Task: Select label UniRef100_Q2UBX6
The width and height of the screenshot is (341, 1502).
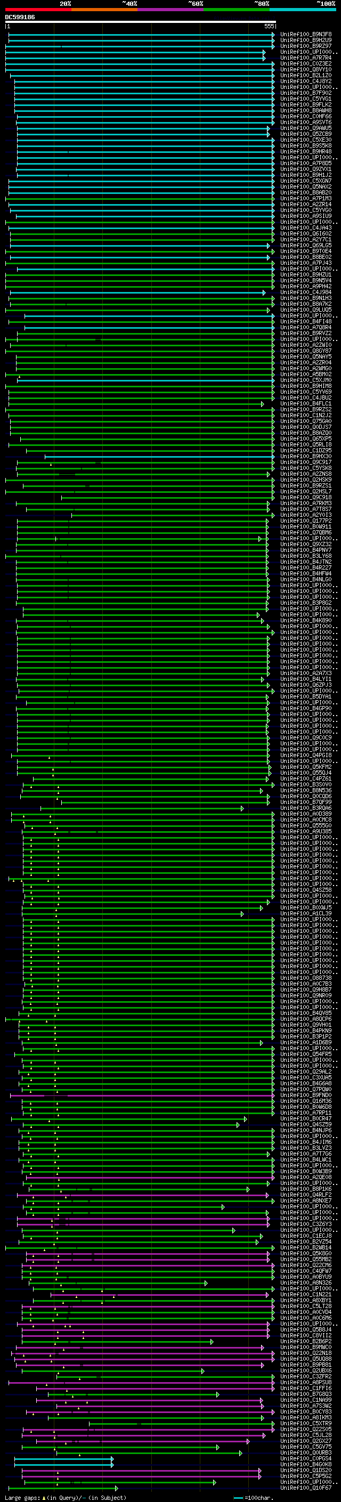Action: [x=306, y=1370]
